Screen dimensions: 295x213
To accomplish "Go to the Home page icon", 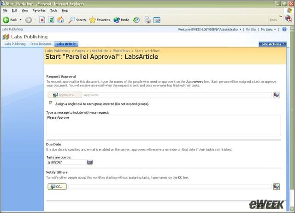I will coord(60,20).
